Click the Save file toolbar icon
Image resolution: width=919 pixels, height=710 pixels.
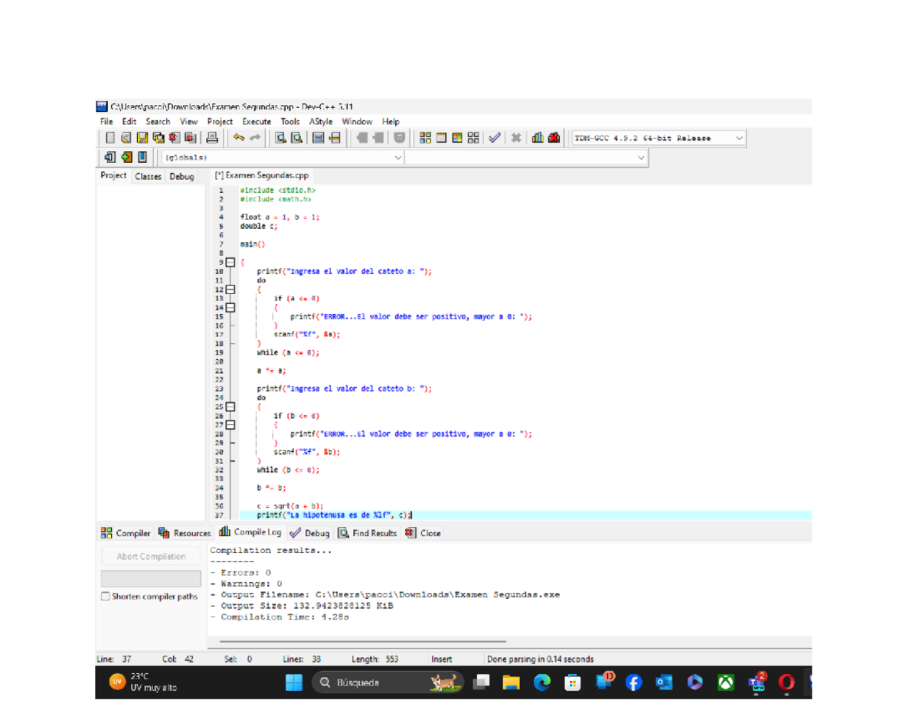coord(142,138)
